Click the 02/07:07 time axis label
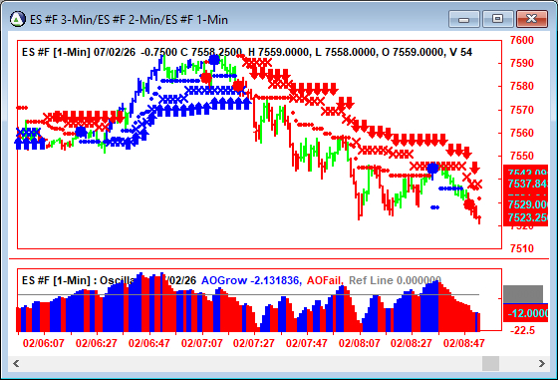Screen dimensions: 558x380 [x=201, y=343]
